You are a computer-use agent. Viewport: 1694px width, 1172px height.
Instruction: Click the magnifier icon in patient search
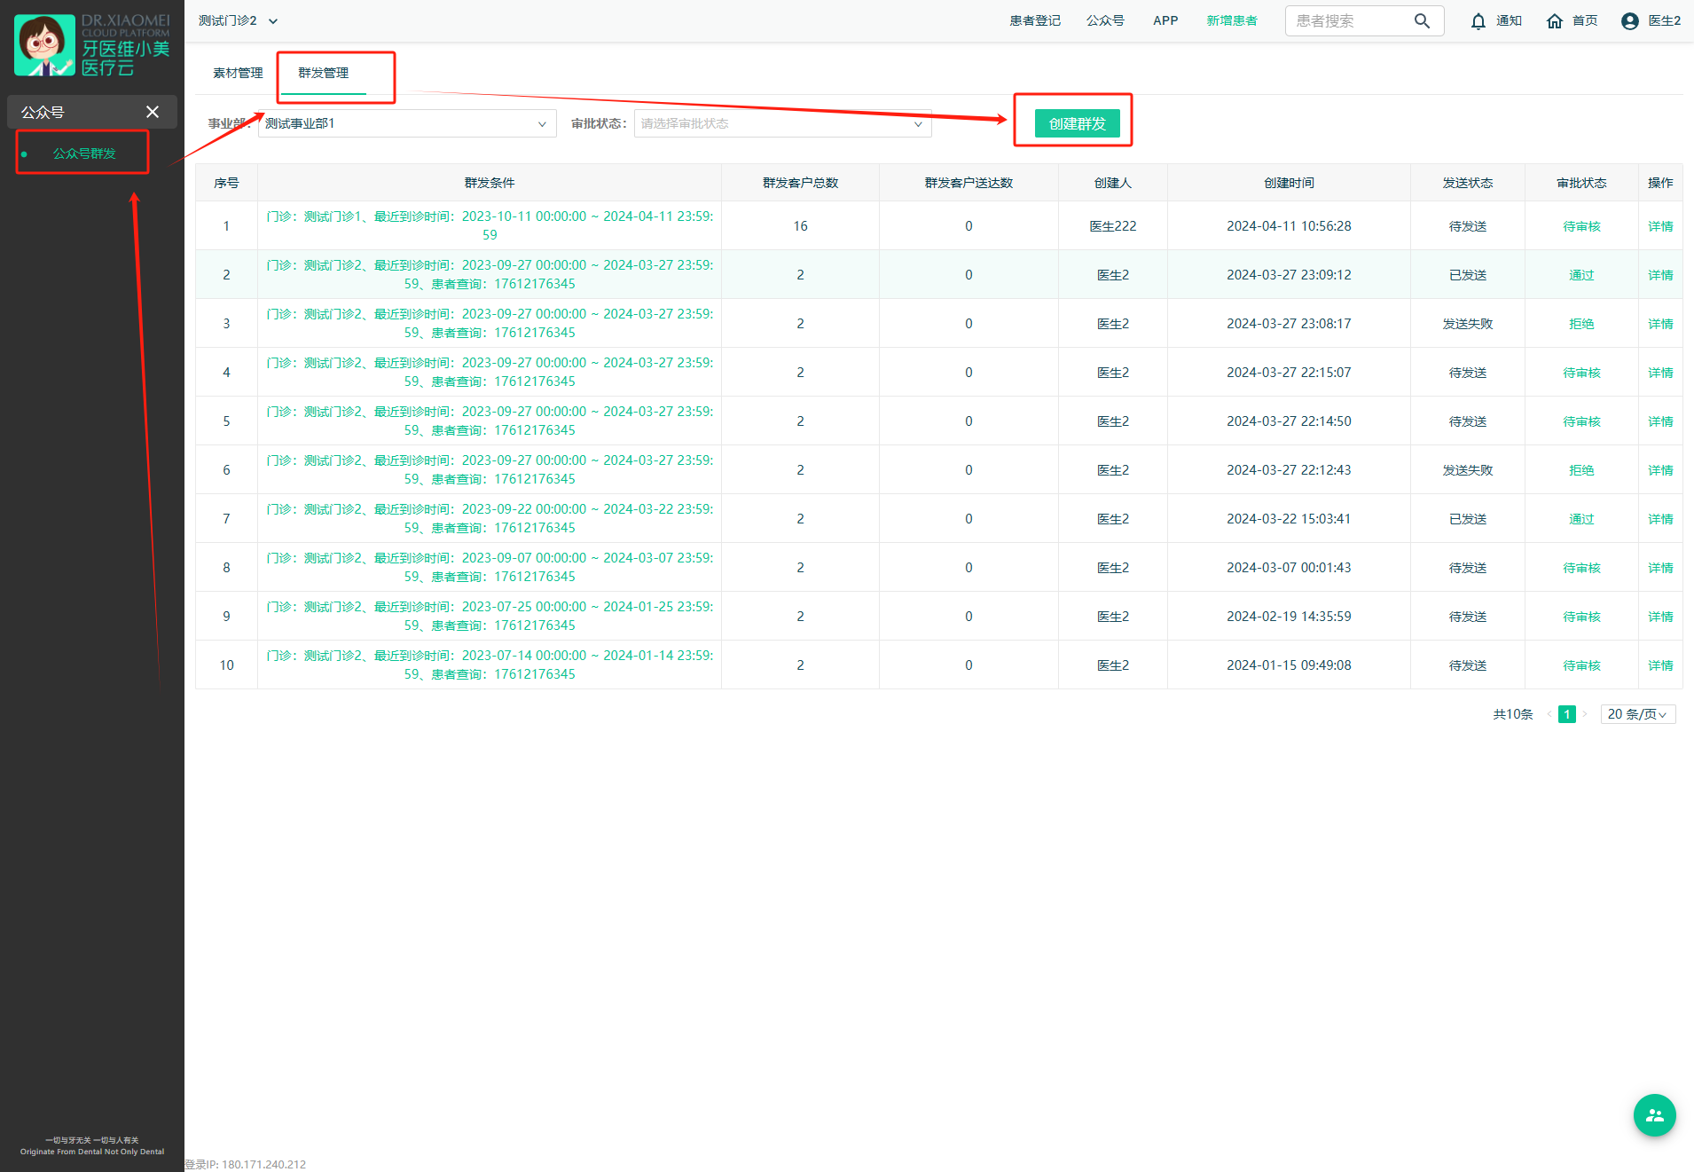pyautogui.click(x=1422, y=21)
